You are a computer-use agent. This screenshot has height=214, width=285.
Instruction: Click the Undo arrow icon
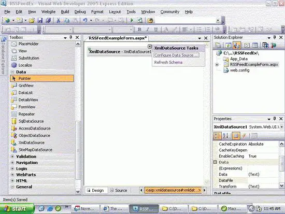coord(85,20)
